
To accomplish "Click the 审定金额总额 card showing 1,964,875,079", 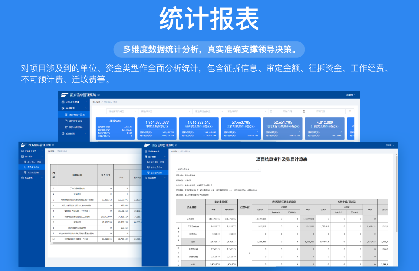I will point(157,128).
